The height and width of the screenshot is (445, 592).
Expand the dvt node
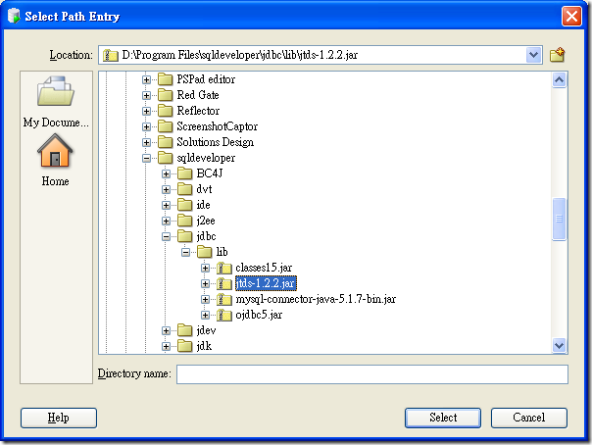pos(166,189)
